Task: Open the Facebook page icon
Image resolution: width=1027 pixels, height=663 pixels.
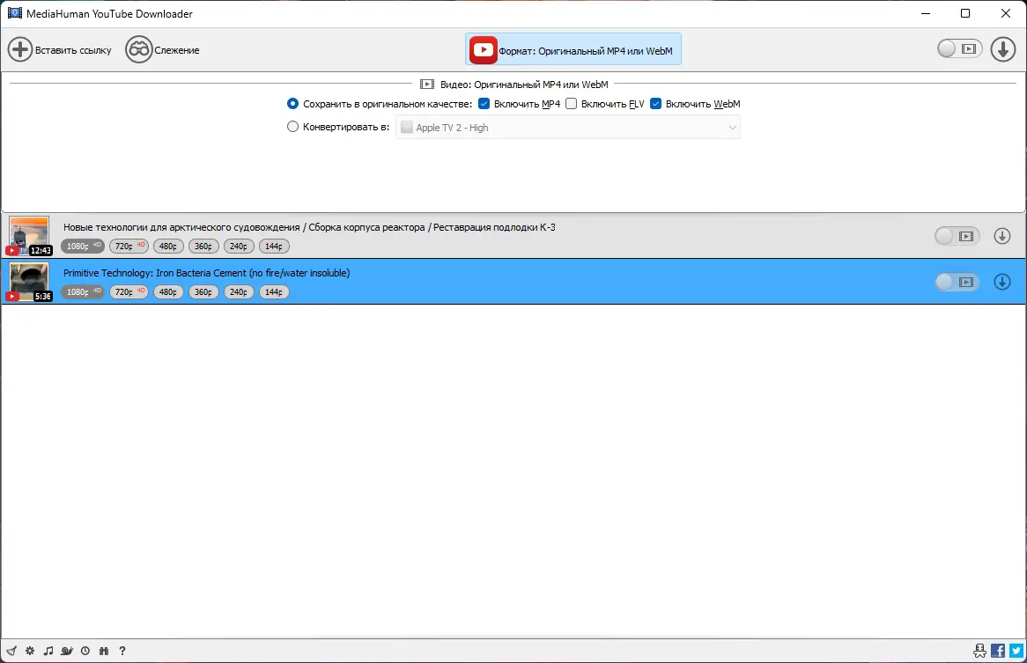Action: [x=998, y=651]
